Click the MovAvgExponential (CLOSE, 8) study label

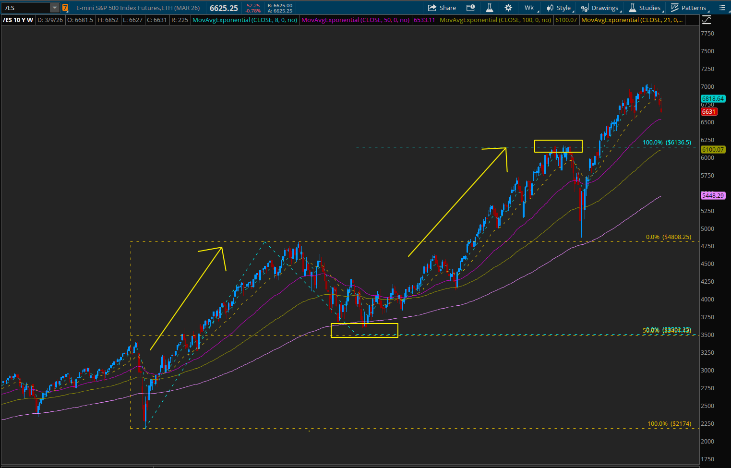(x=244, y=20)
